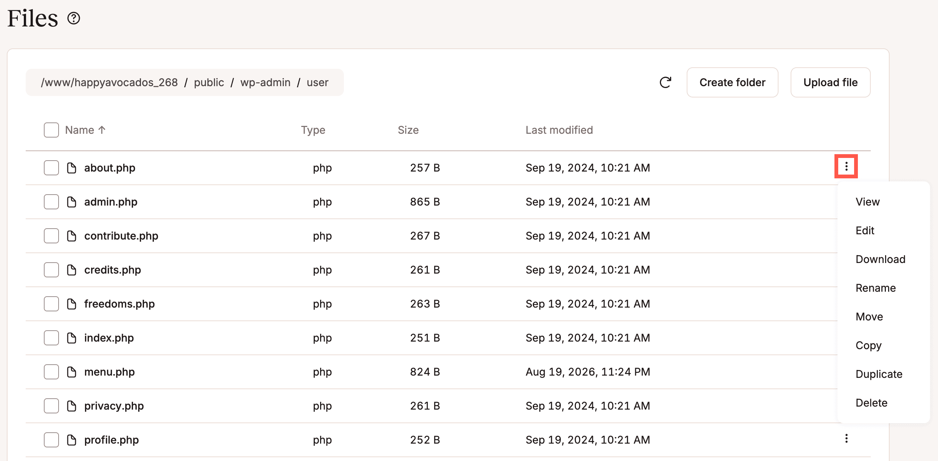Click the Last modified column header
The image size is (938, 461).
pyautogui.click(x=559, y=130)
